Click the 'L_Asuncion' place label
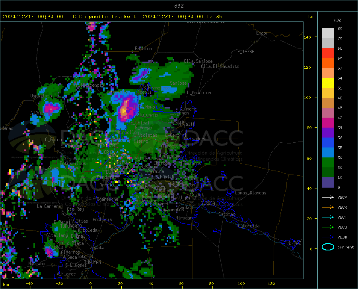Viewport: 358px width, 289px height. point(199,93)
